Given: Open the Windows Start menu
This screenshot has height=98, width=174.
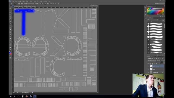Looking at the screenshot, I should pos(11,96).
